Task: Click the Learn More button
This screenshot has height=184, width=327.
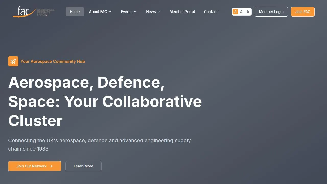Action: pos(84,166)
